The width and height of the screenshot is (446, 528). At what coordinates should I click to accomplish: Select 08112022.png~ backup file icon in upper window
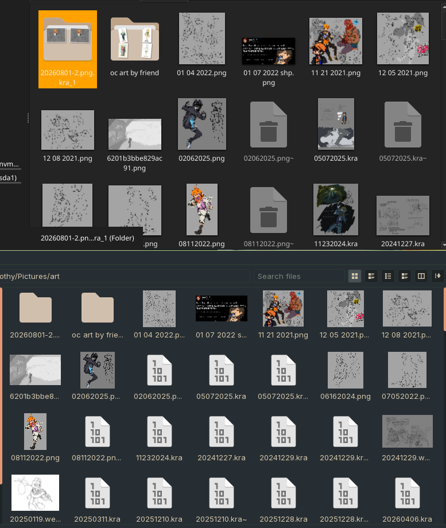pos(269,210)
